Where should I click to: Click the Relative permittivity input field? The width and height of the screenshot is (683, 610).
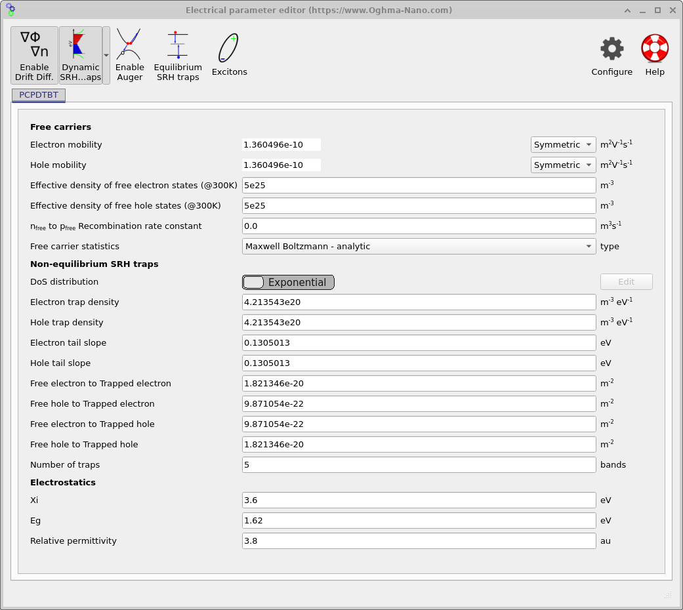419,541
